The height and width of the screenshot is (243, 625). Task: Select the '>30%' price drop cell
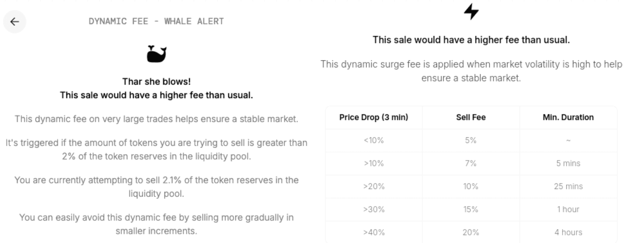374,209
